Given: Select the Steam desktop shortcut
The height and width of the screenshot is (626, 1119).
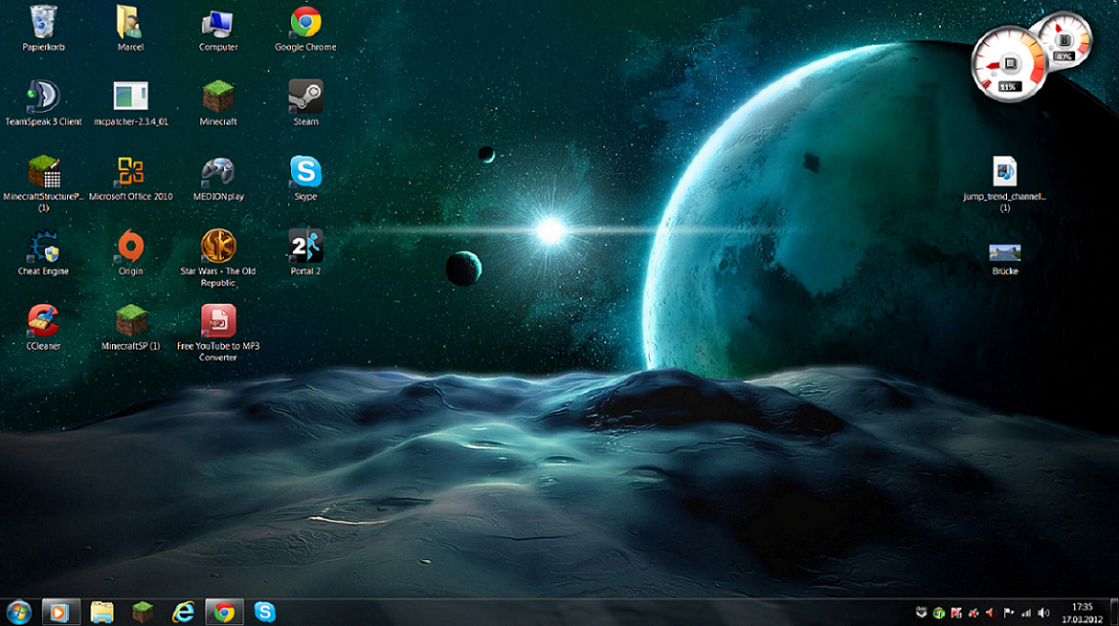Looking at the screenshot, I should click(x=306, y=97).
